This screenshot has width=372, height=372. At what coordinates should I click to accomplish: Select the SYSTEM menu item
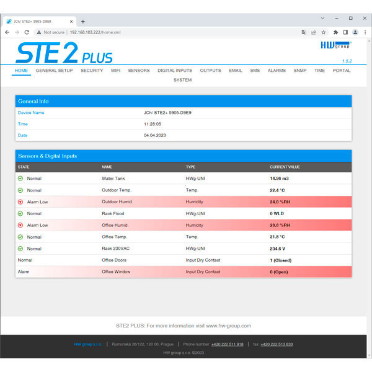pos(182,80)
